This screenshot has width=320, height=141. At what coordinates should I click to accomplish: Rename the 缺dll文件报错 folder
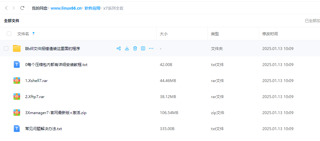(x=143, y=48)
